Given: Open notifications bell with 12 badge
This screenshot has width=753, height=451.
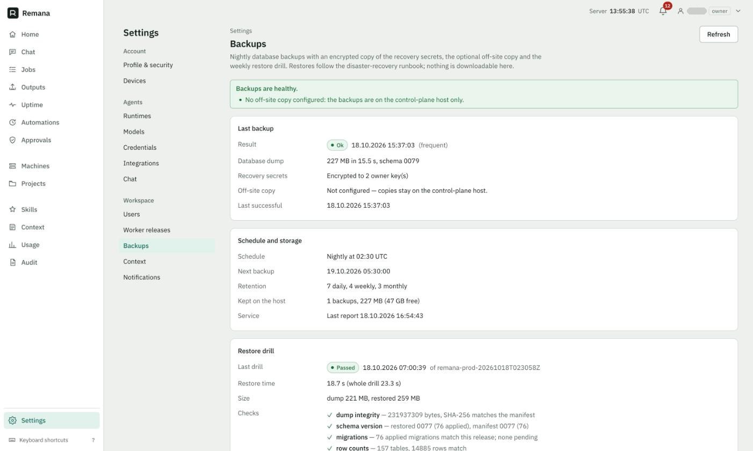Looking at the screenshot, I should [x=663, y=11].
